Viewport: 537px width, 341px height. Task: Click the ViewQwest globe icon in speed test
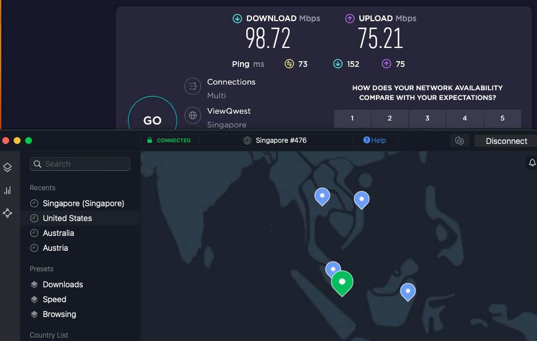[x=193, y=114]
